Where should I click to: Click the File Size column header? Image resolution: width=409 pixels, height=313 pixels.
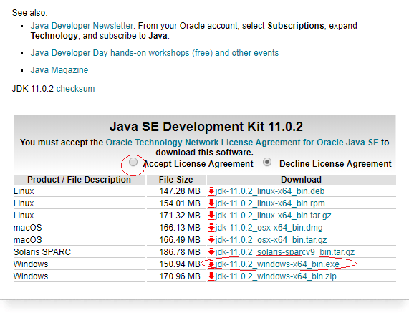tap(176, 180)
